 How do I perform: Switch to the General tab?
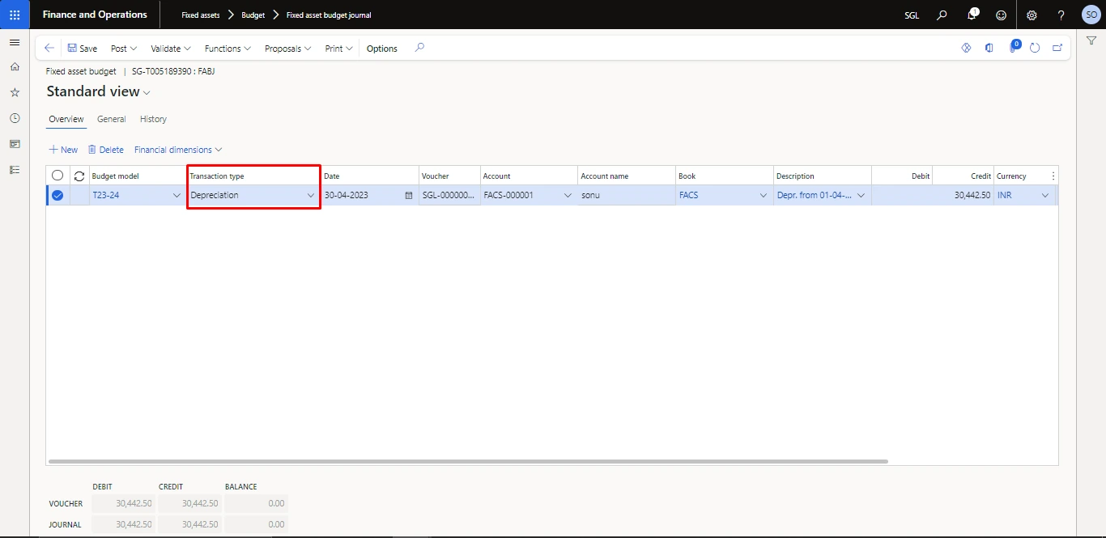112,119
